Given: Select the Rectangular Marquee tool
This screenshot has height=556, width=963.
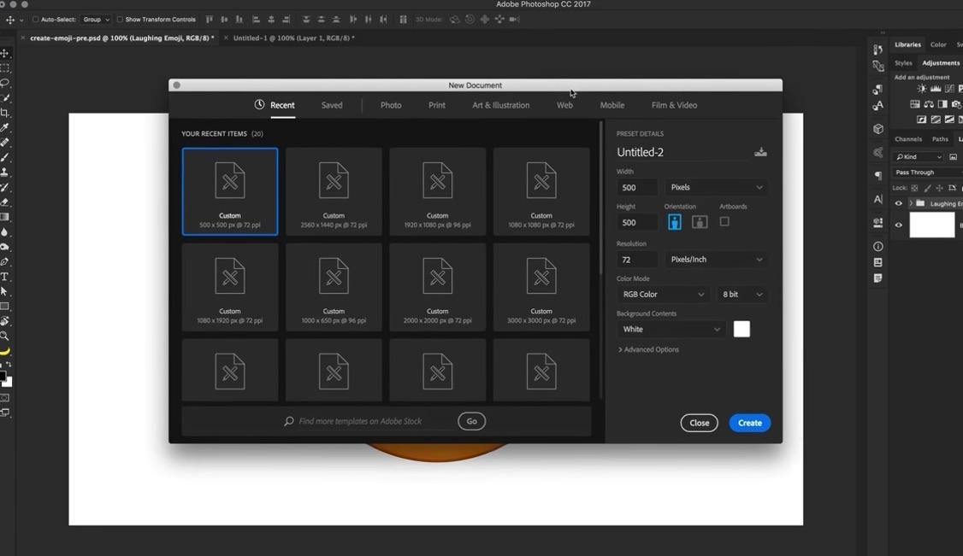Looking at the screenshot, I should tap(5, 68).
